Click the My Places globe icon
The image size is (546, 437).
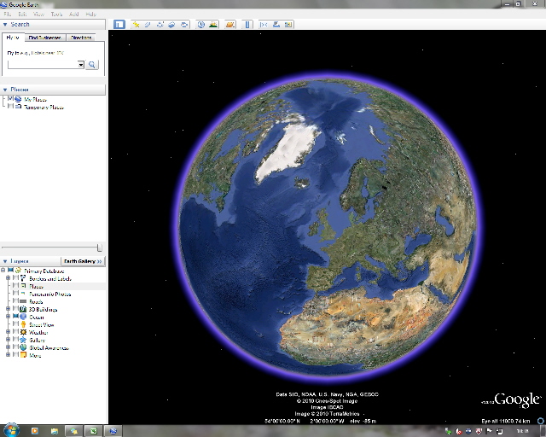point(18,99)
